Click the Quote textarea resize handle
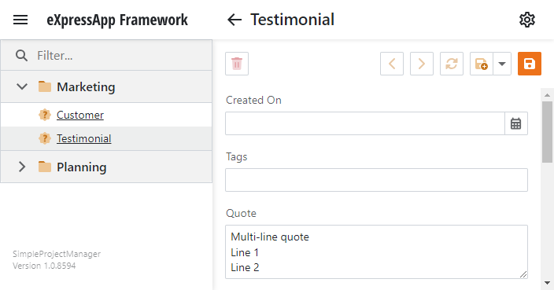 (523, 274)
